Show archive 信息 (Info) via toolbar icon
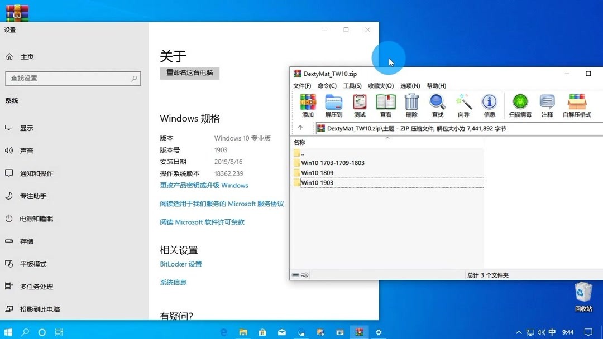Screen dimensions: 603x339 click(x=489, y=106)
